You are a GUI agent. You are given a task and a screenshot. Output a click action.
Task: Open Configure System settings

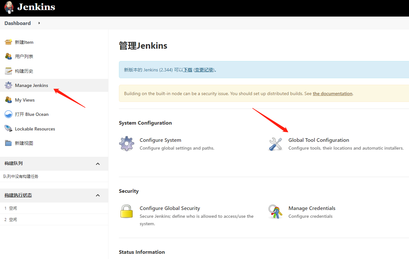click(x=160, y=140)
